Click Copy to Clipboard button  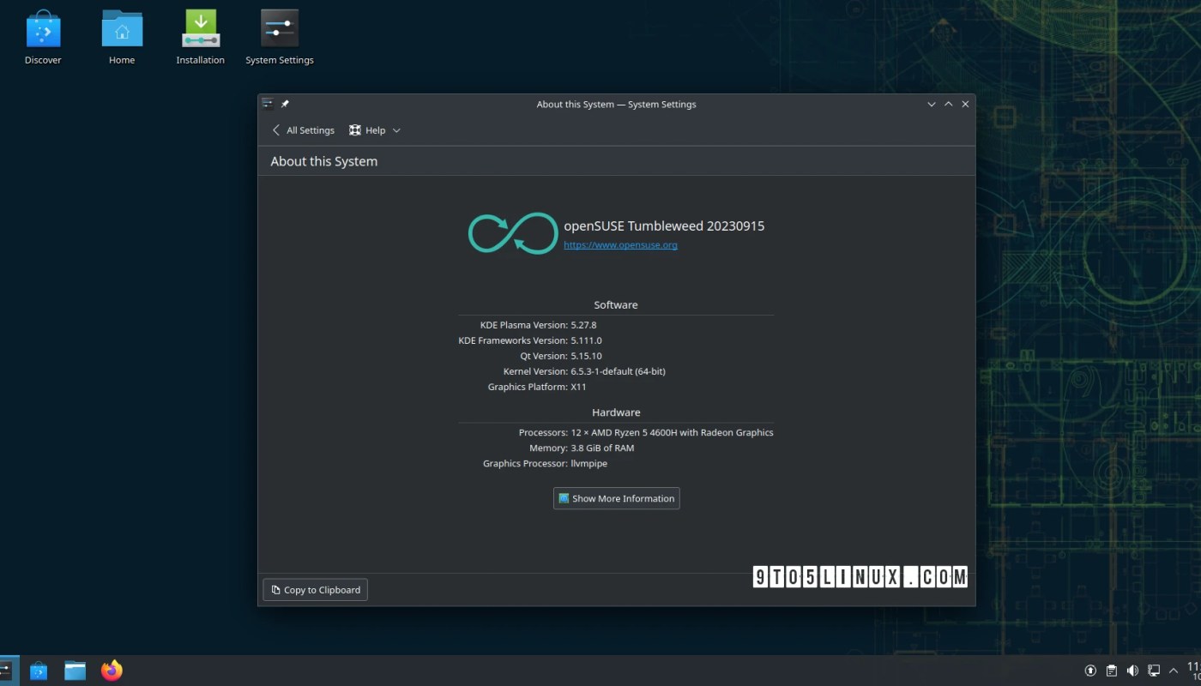coord(315,590)
